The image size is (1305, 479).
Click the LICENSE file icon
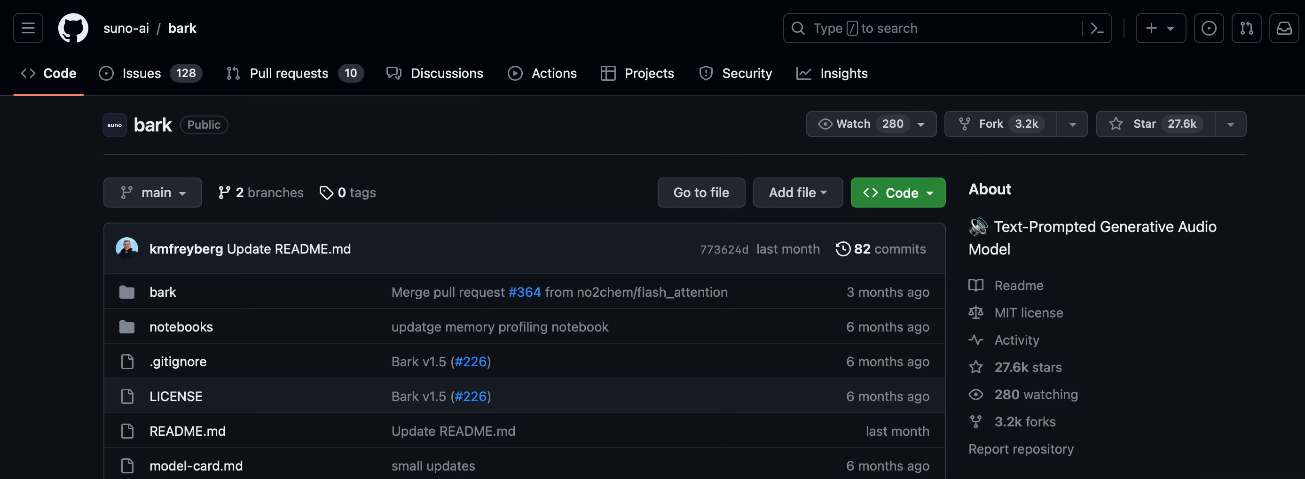pos(127,396)
